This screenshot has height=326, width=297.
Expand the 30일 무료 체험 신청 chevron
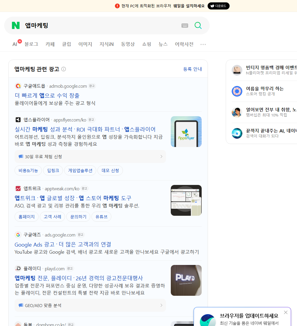[161, 156]
